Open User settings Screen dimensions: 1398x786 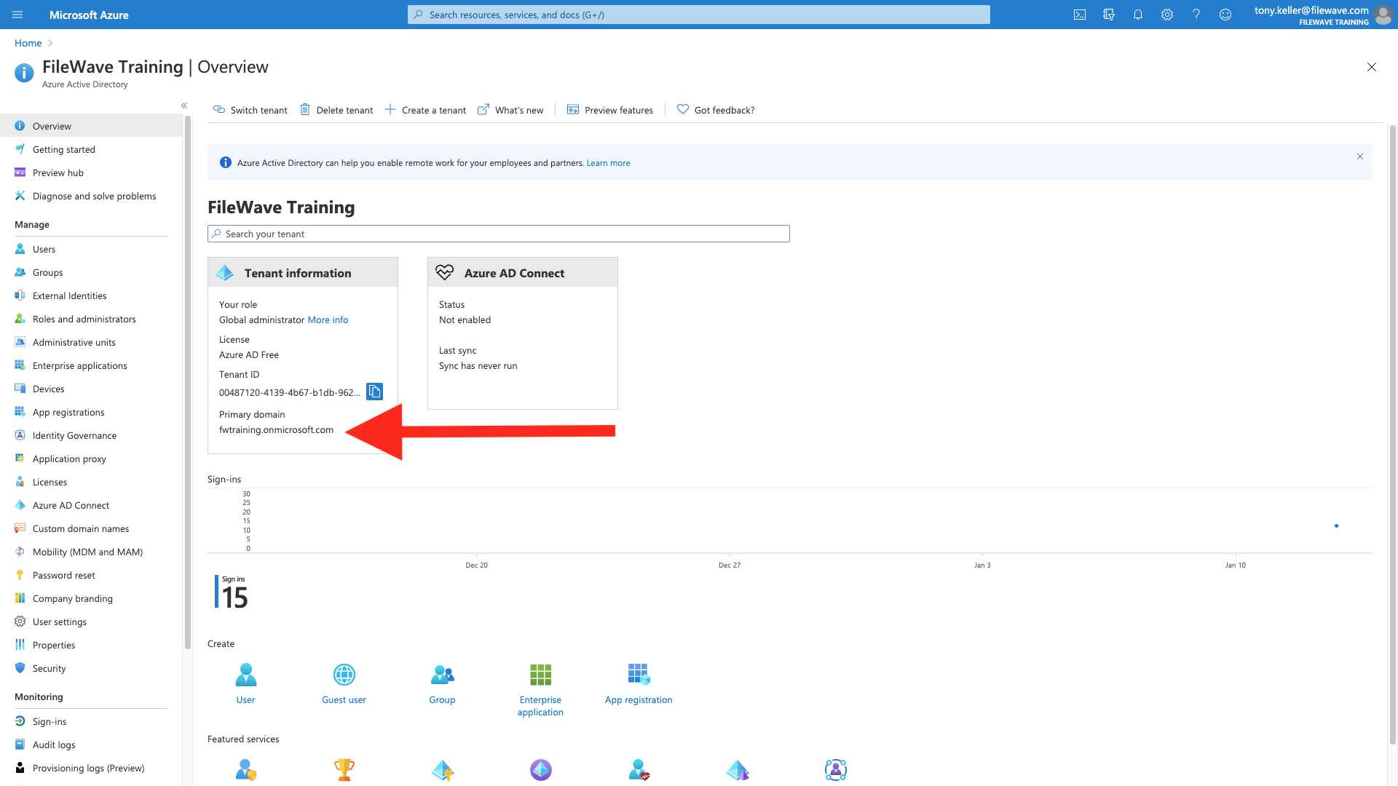click(91, 622)
